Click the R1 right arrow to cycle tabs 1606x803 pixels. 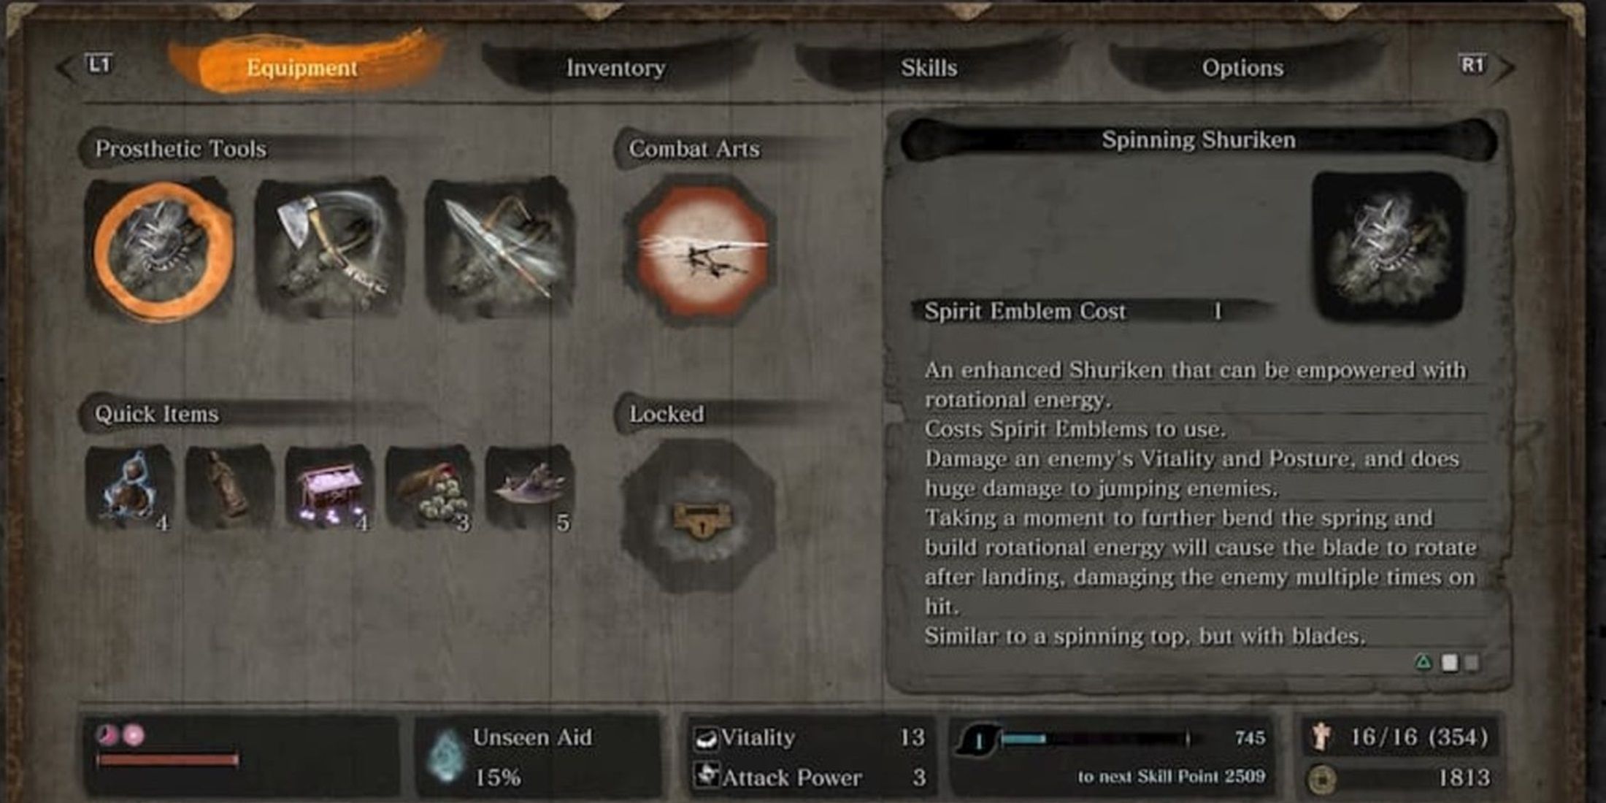click(1485, 66)
